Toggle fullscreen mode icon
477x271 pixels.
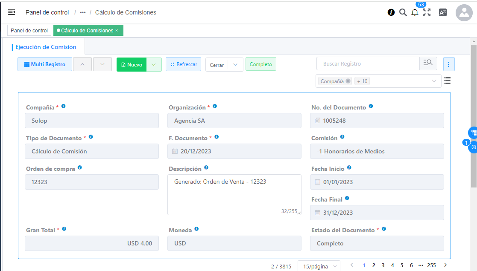(x=427, y=12)
